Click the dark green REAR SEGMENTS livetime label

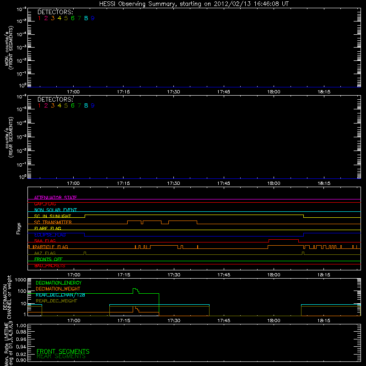[61, 356]
